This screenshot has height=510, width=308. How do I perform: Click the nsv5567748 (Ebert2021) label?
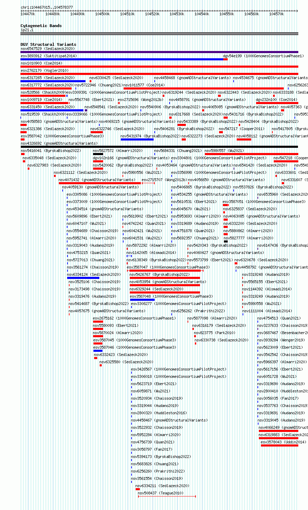91,100
